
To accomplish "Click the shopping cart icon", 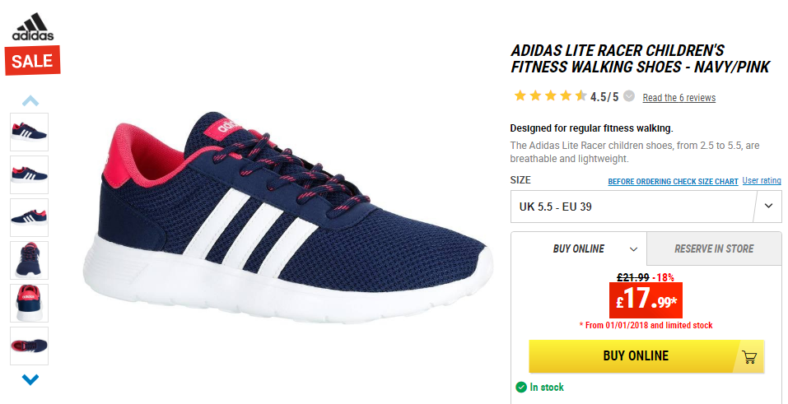I will [749, 357].
